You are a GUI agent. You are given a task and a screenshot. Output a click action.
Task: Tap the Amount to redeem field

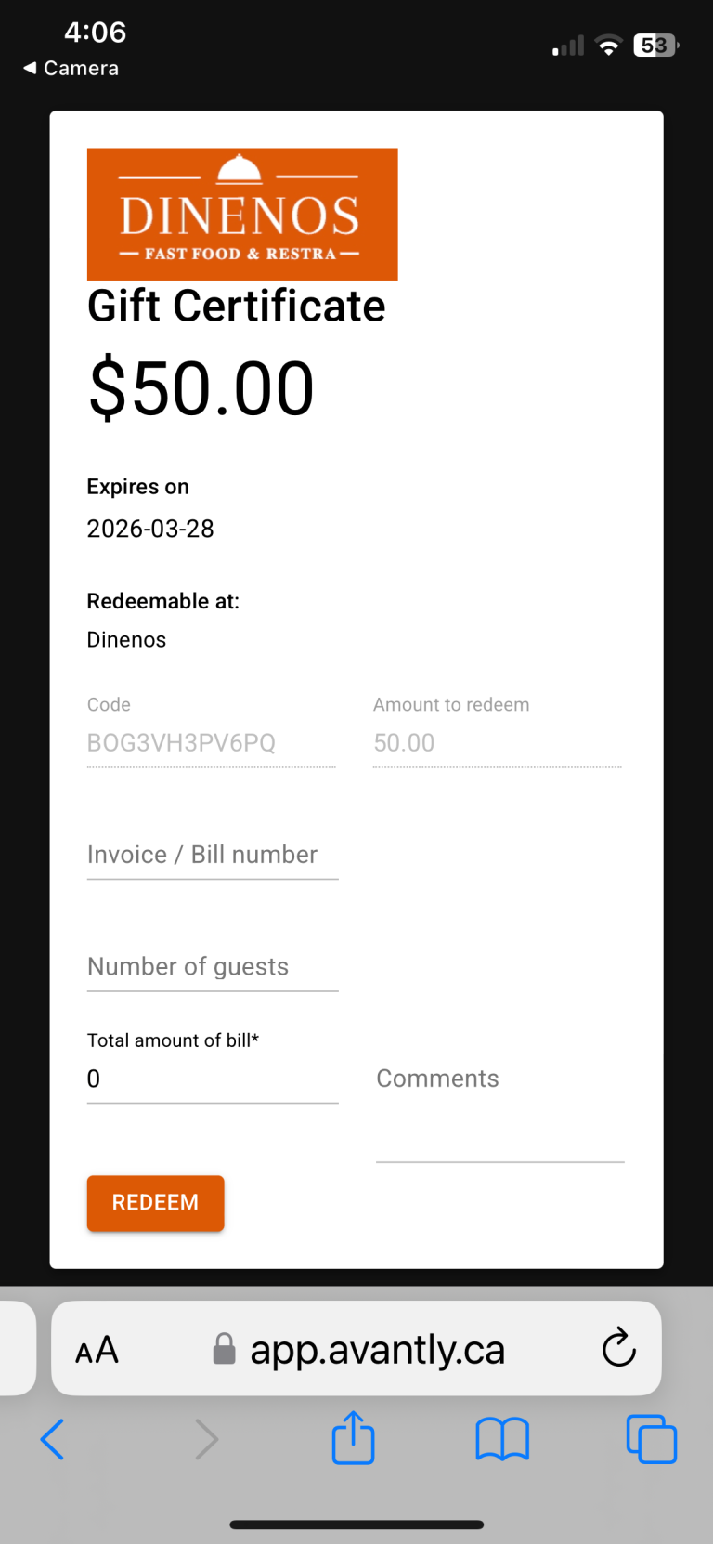497,743
